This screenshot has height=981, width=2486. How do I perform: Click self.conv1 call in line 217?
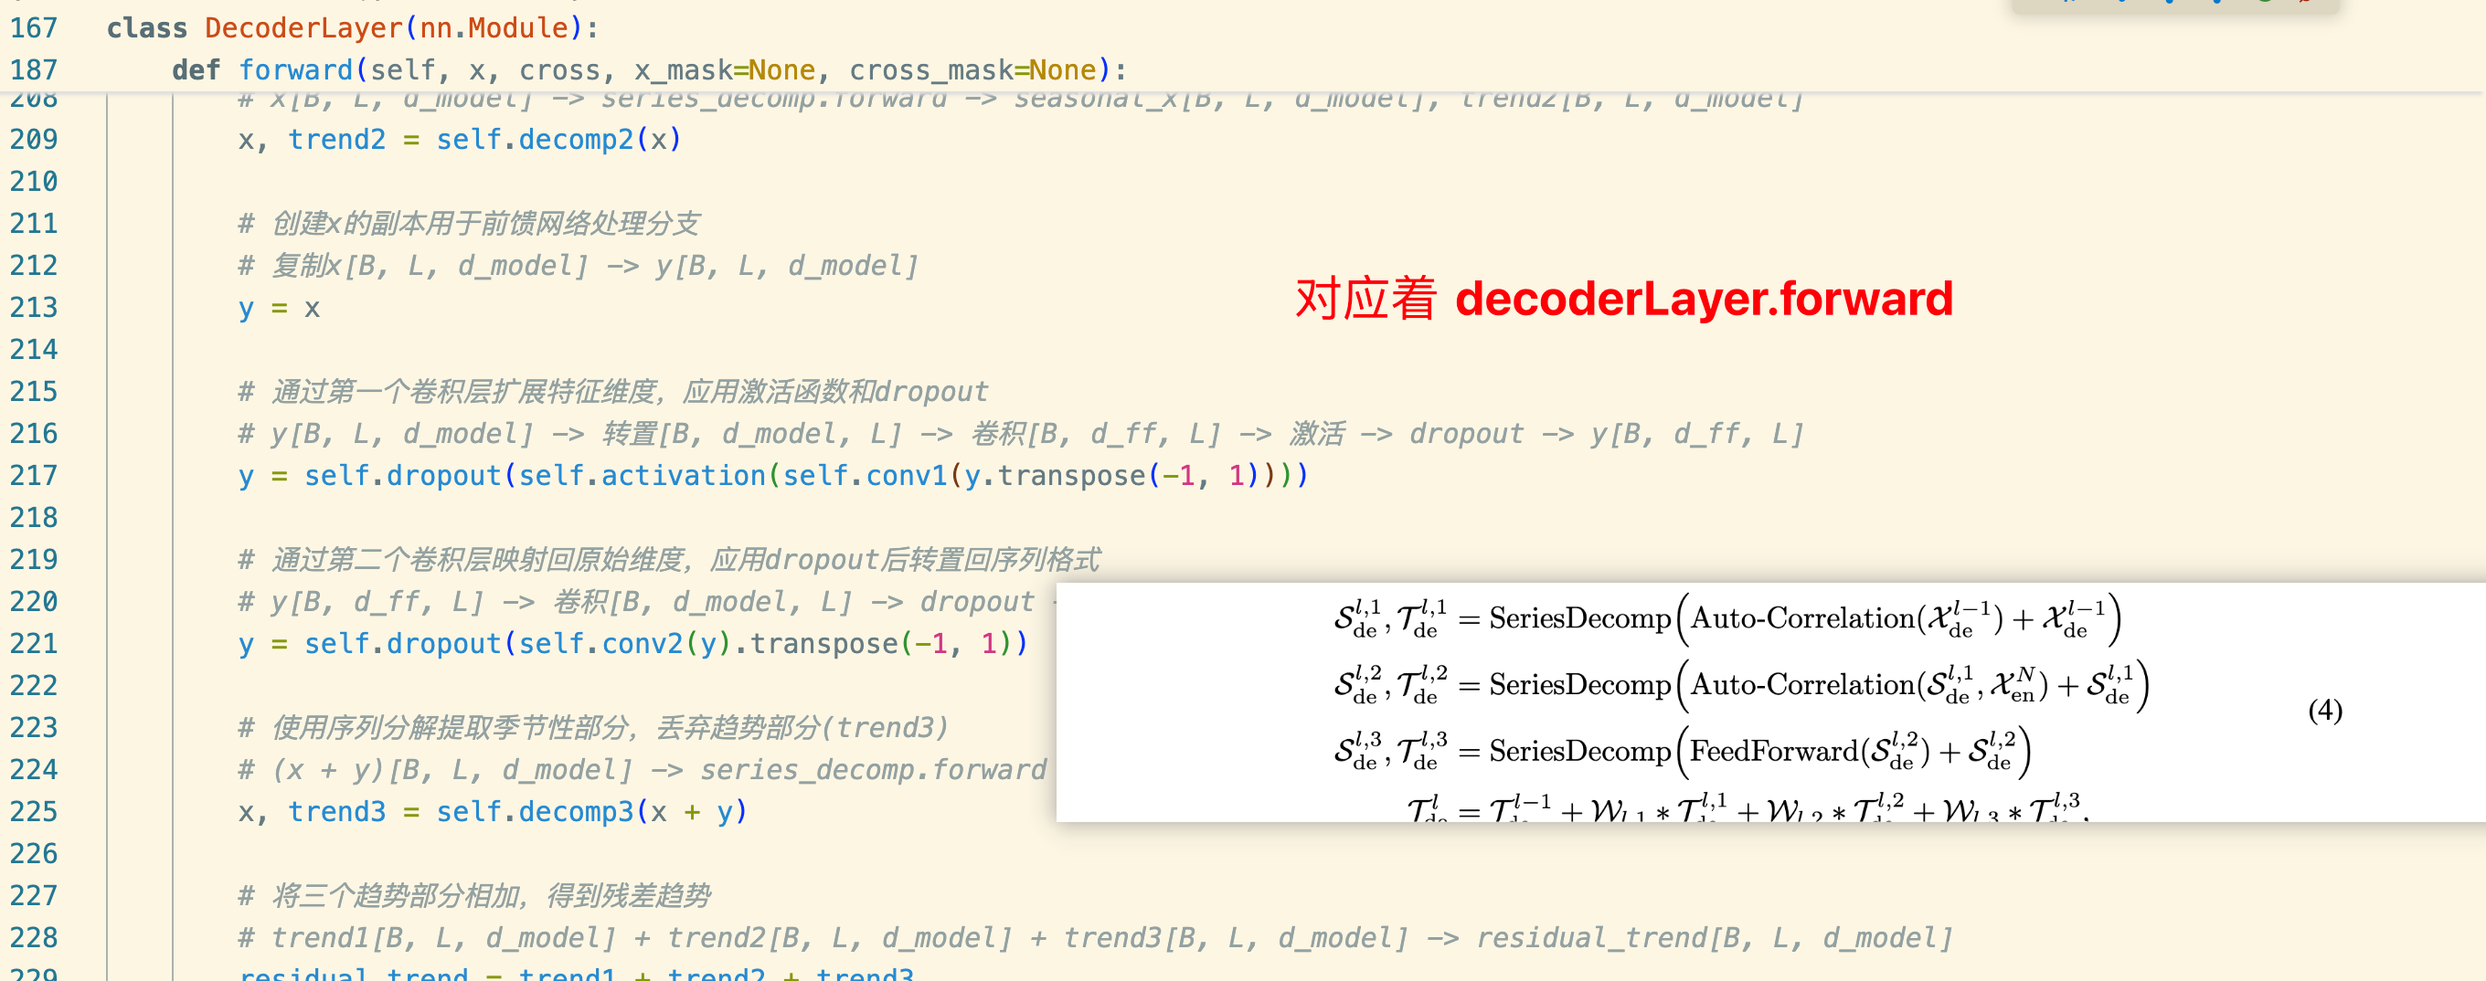(x=865, y=476)
